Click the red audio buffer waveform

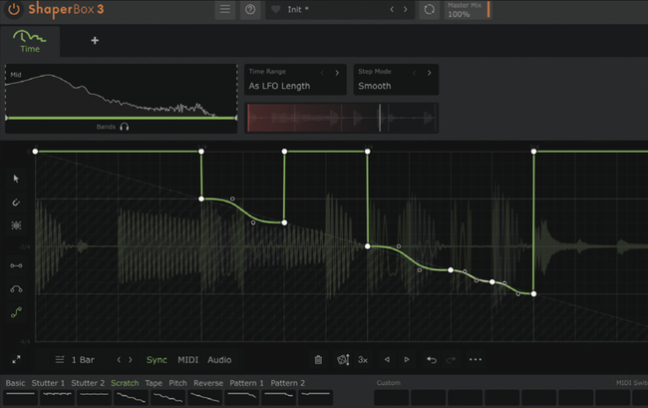point(341,118)
